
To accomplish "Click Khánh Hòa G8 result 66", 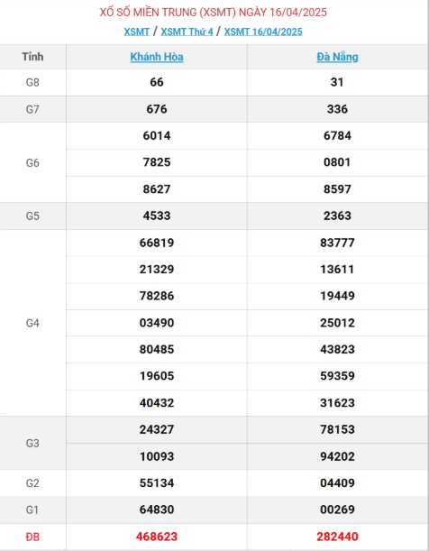I will click(x=157, y=82).
